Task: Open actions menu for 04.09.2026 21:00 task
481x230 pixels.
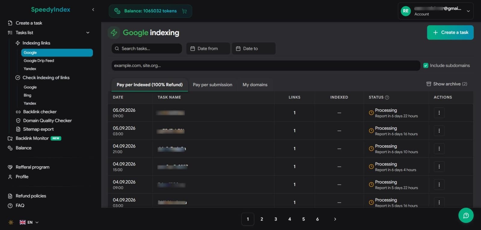Action: (439, 149)
